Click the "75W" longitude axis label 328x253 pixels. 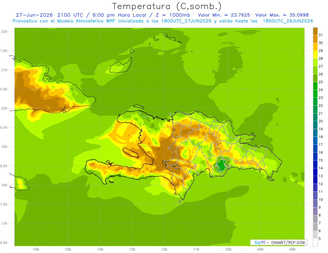(x=68, y=249)
